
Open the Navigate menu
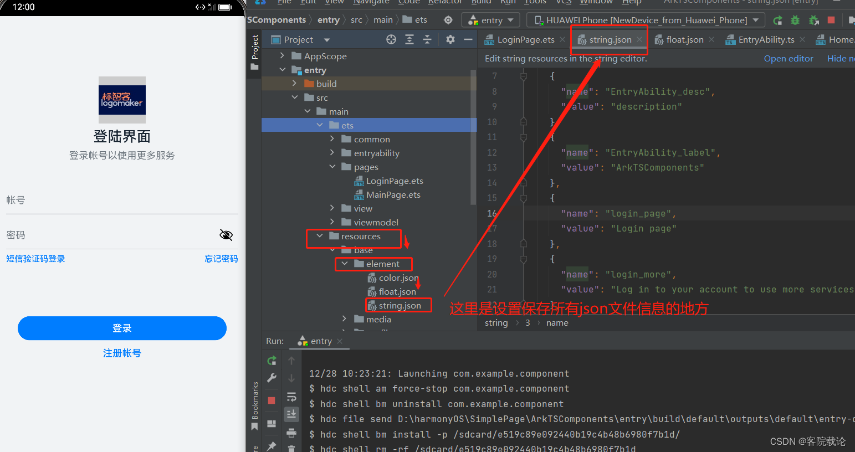coord(371,2)
